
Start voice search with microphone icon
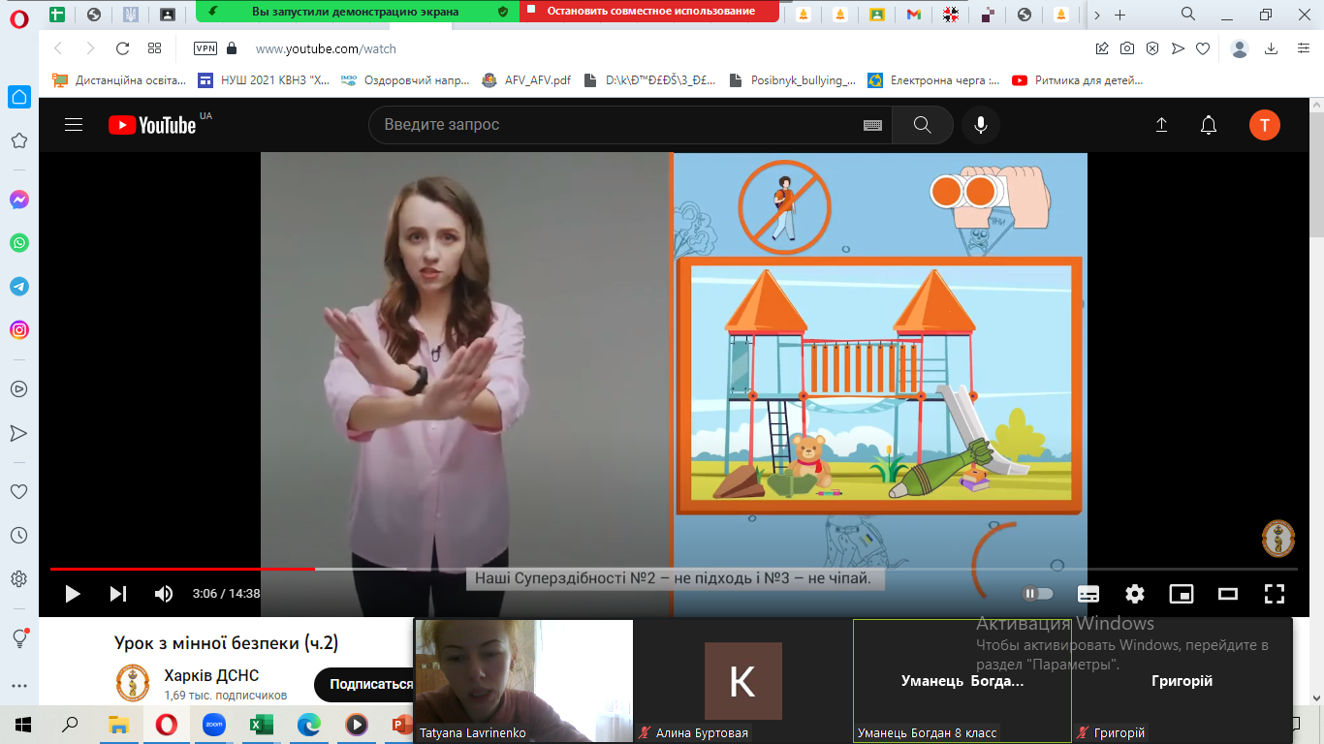(x=981, y=125)
